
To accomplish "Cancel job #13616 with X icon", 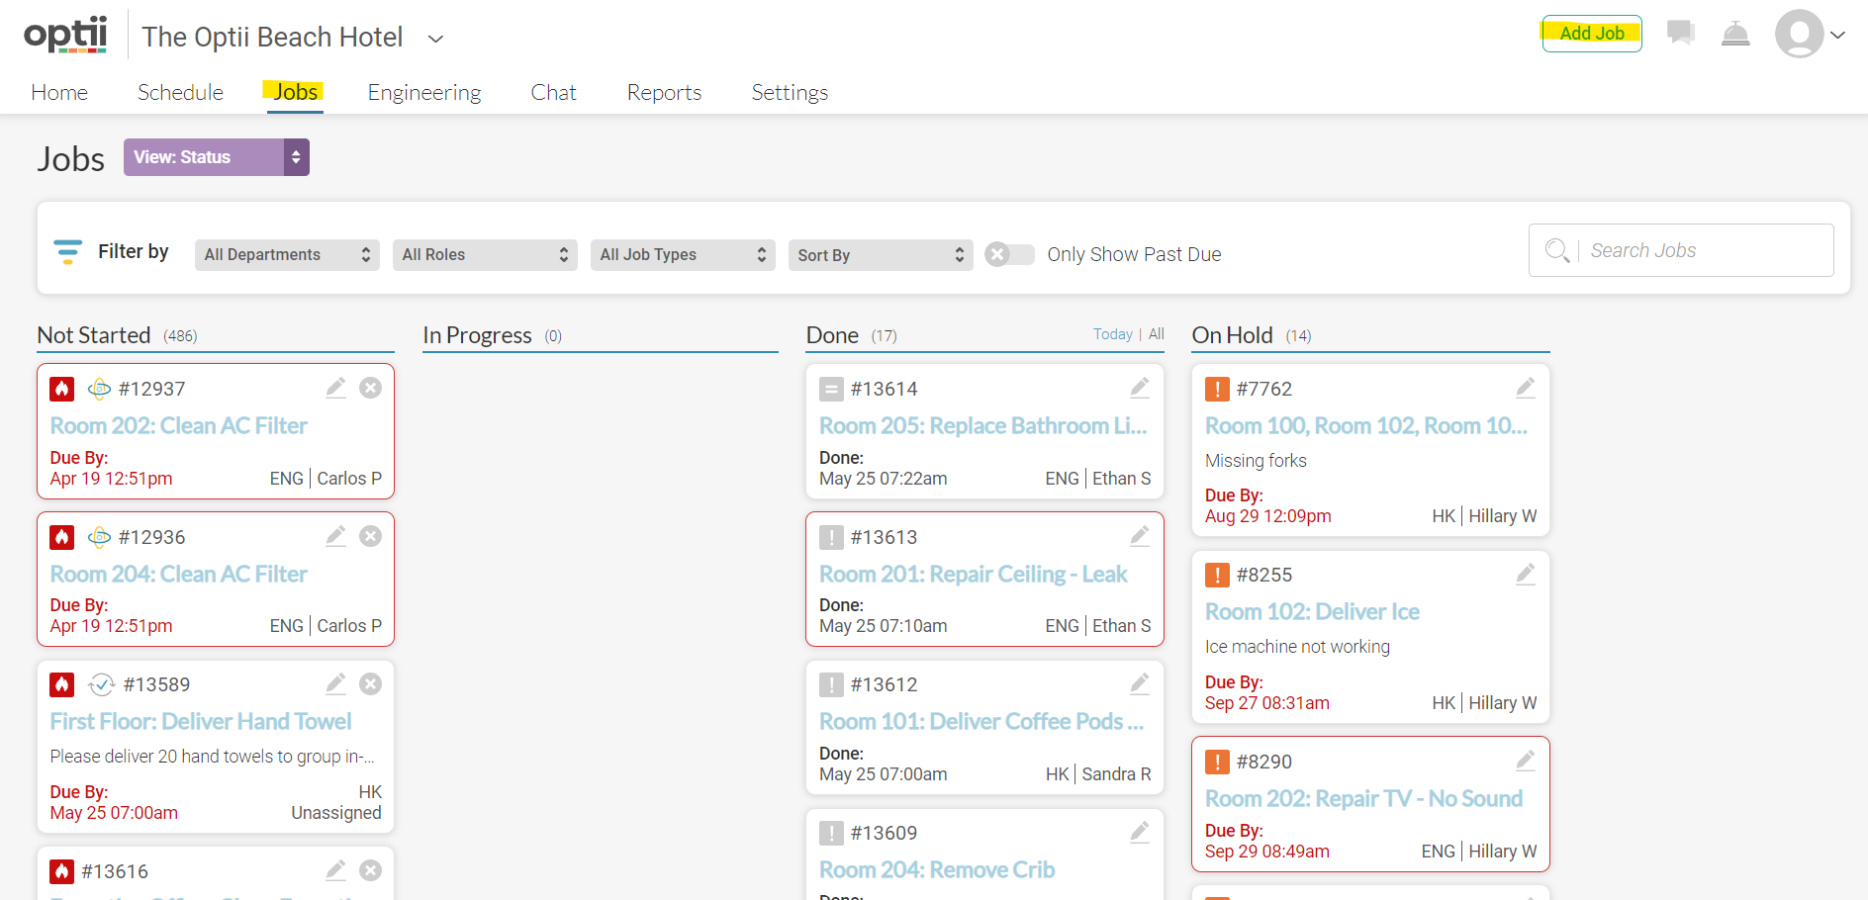I will tap(370, 870).
